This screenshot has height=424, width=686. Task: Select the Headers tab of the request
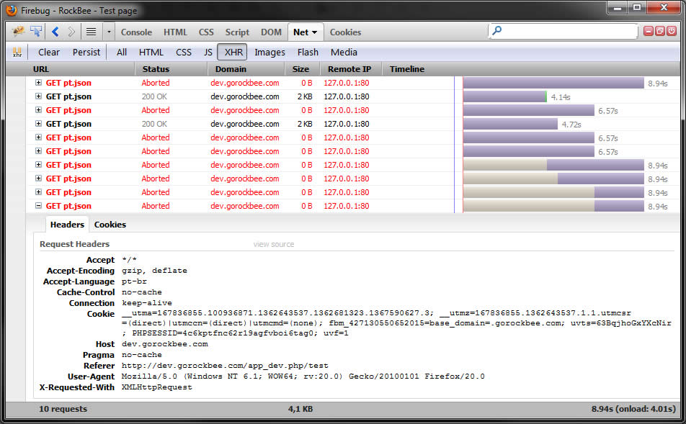tap(67, 225)
